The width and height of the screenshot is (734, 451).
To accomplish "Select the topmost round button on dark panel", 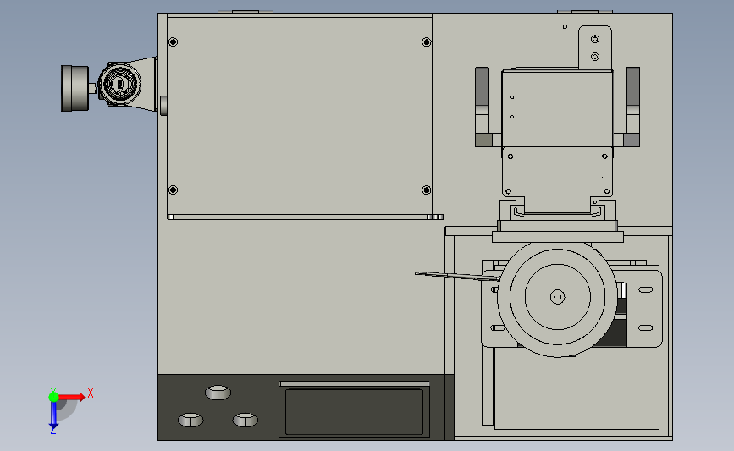I will coord(218,392).
